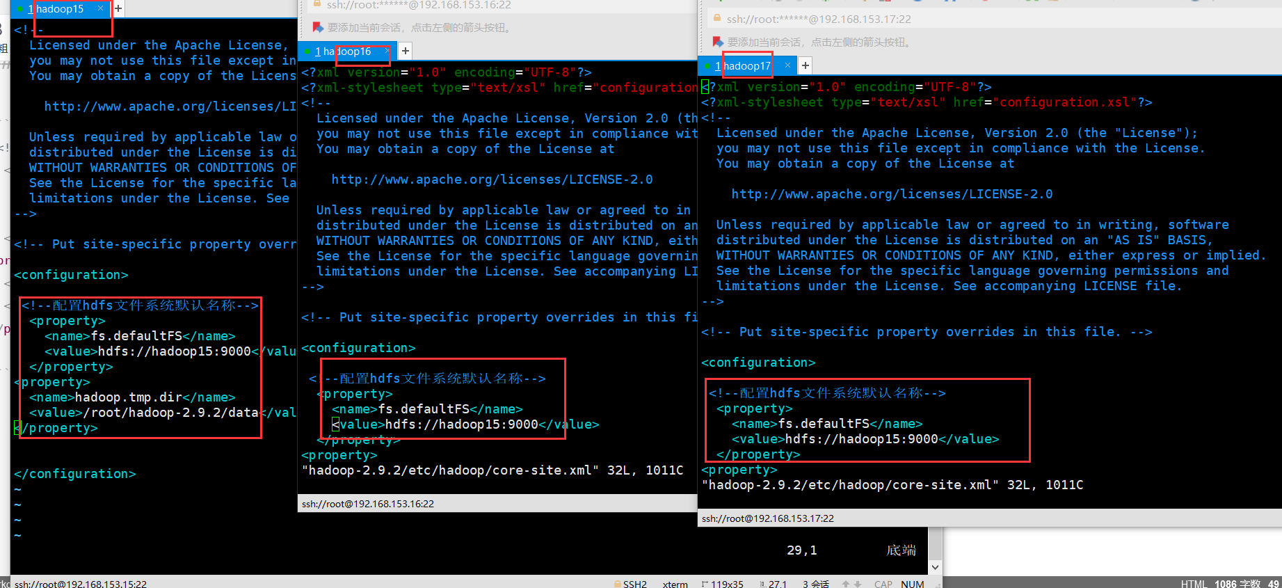Click the Apache license URL in hadoop15 terminal
This screenshot has height=588, width=1282.
click(170, 106)
